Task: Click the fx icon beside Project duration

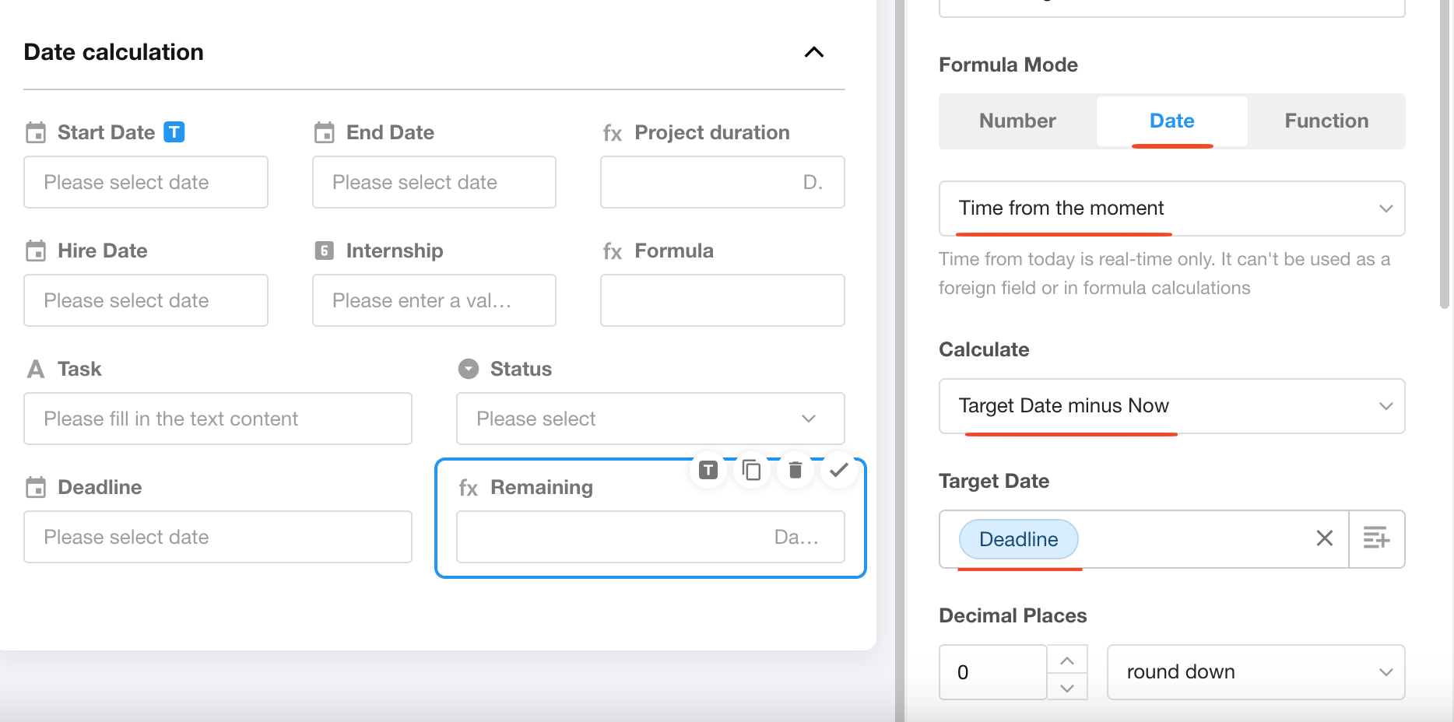Action: pyautogui.click(x=613, y=134)
